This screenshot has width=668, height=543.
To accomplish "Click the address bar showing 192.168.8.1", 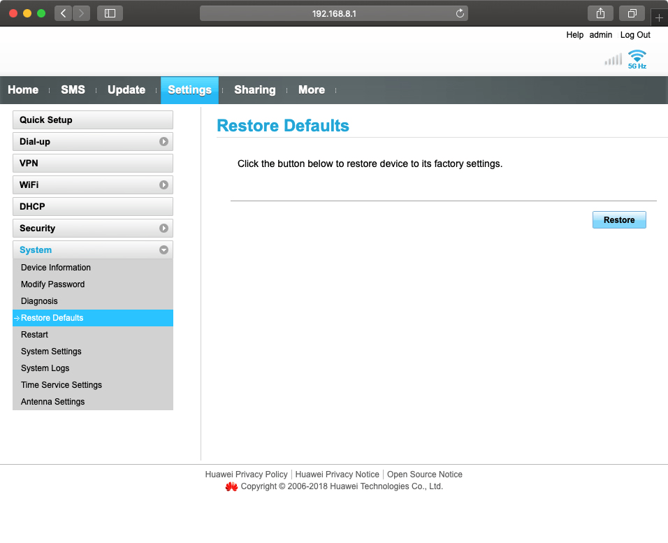I will 334,13.
